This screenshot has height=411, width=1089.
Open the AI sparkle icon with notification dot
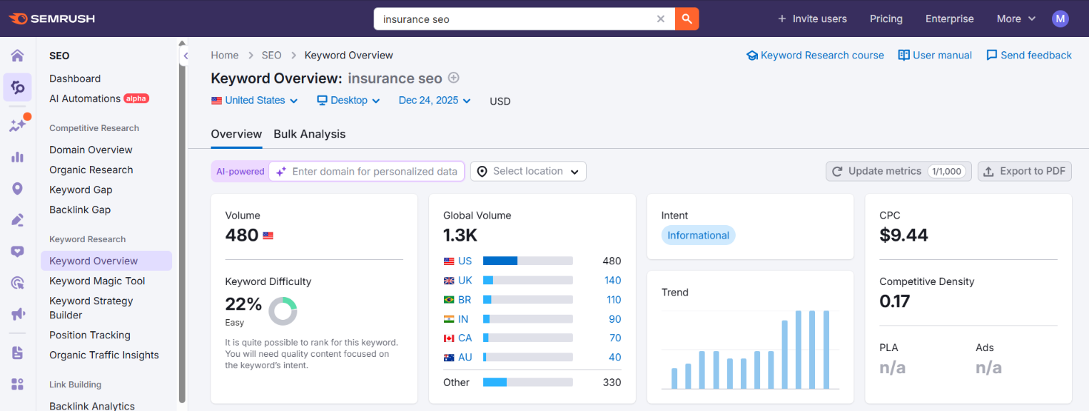coord(17,125)
